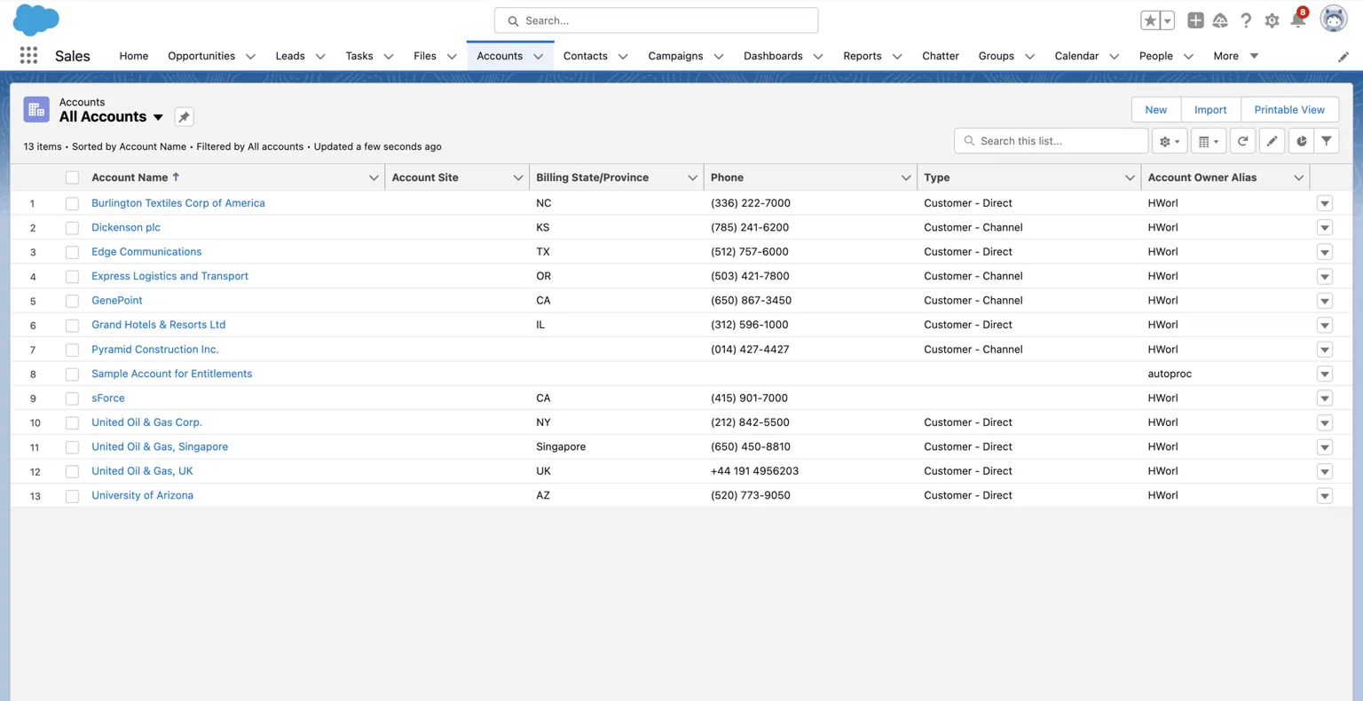Expand the Billing State/Province column menu chevron
1363x701 pixels.
pyautogui.click(x=692, y=177)
